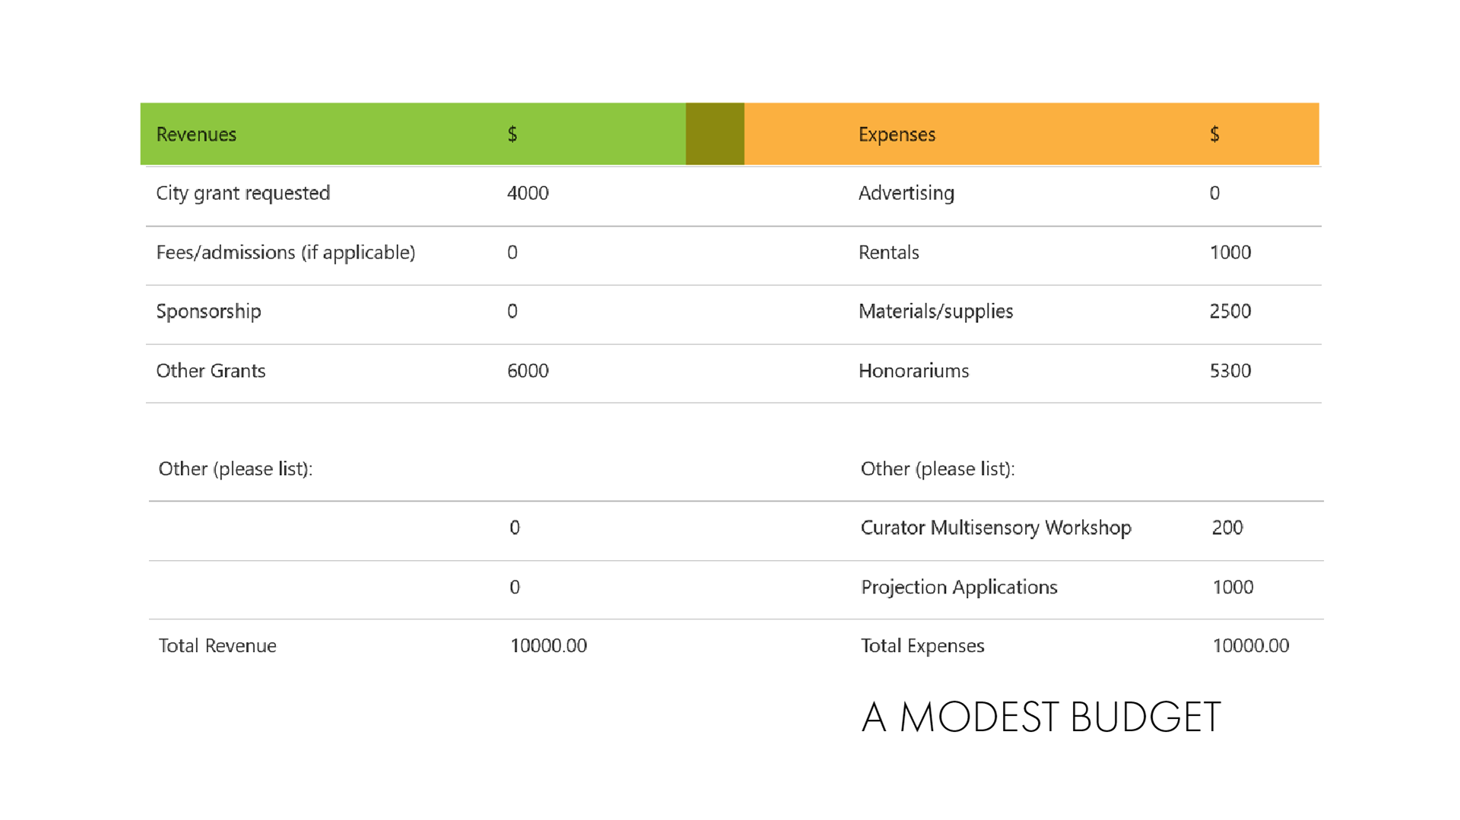This screenshot has height=820, width=1460.
Task: Select the Advertising expense label
Action: (x=906, y=193)
